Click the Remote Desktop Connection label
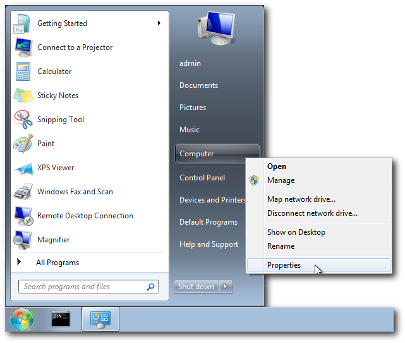405x343 pixels. coord(85,216)
